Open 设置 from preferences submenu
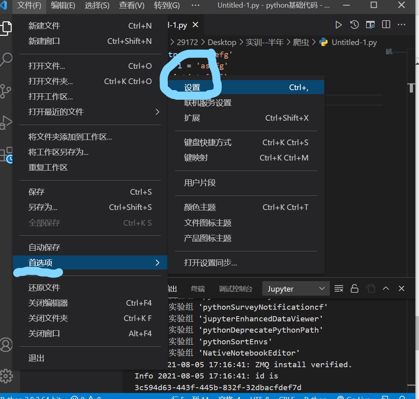Image resolution: width=419 pixels, height=399 pixels. 246,87
